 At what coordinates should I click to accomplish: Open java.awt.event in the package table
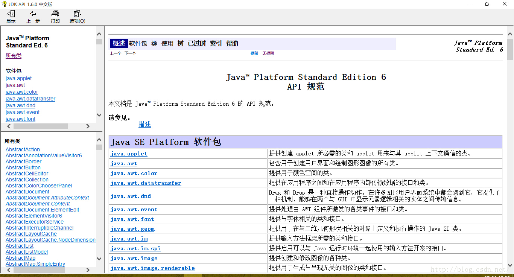click(x=134, y=209)
